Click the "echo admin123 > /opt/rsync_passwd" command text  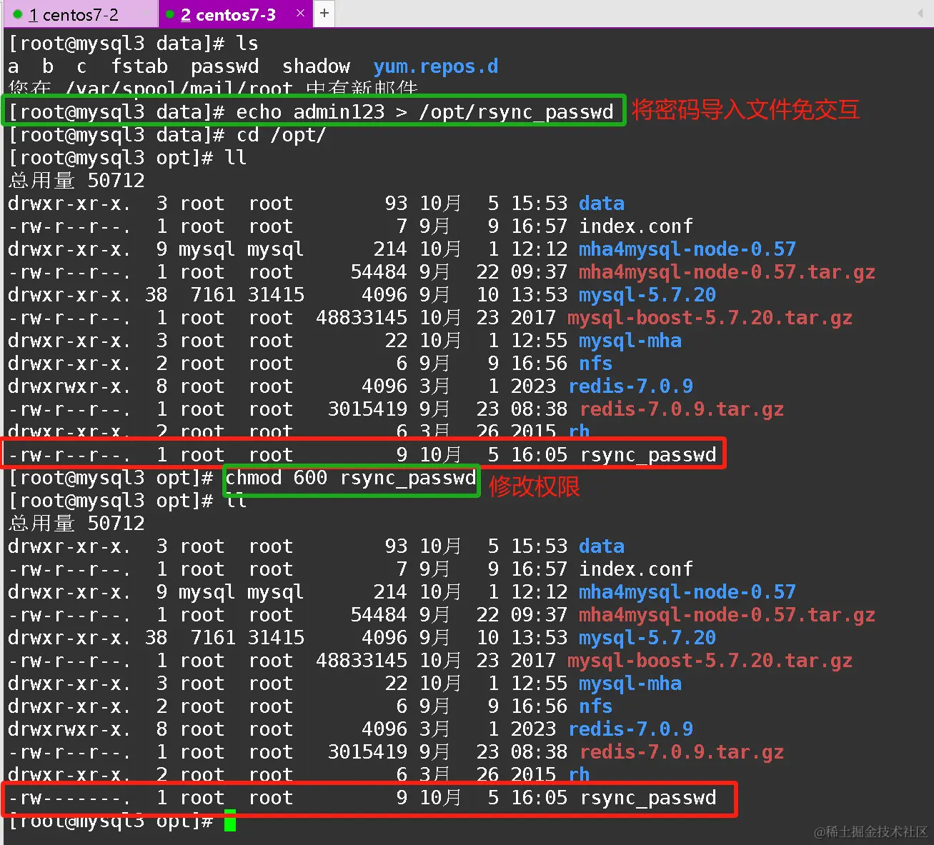424,112
